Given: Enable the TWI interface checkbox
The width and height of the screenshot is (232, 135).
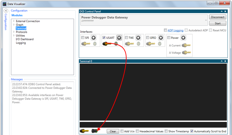Looking at the screenshot, I should [127, 38].
